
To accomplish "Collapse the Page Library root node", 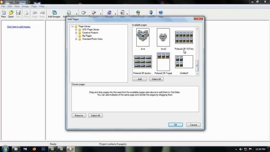I will [73, 26].
